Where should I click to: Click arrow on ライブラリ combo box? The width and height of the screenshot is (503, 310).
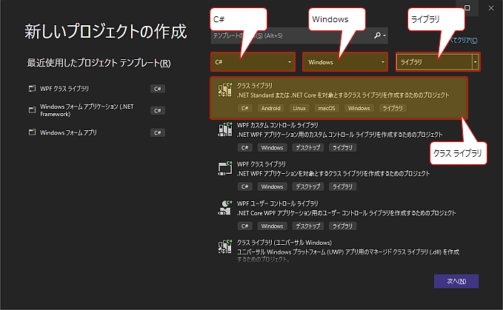pos(476,62)
